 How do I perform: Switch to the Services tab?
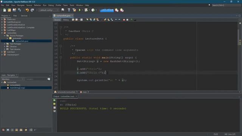click(24, 16)
